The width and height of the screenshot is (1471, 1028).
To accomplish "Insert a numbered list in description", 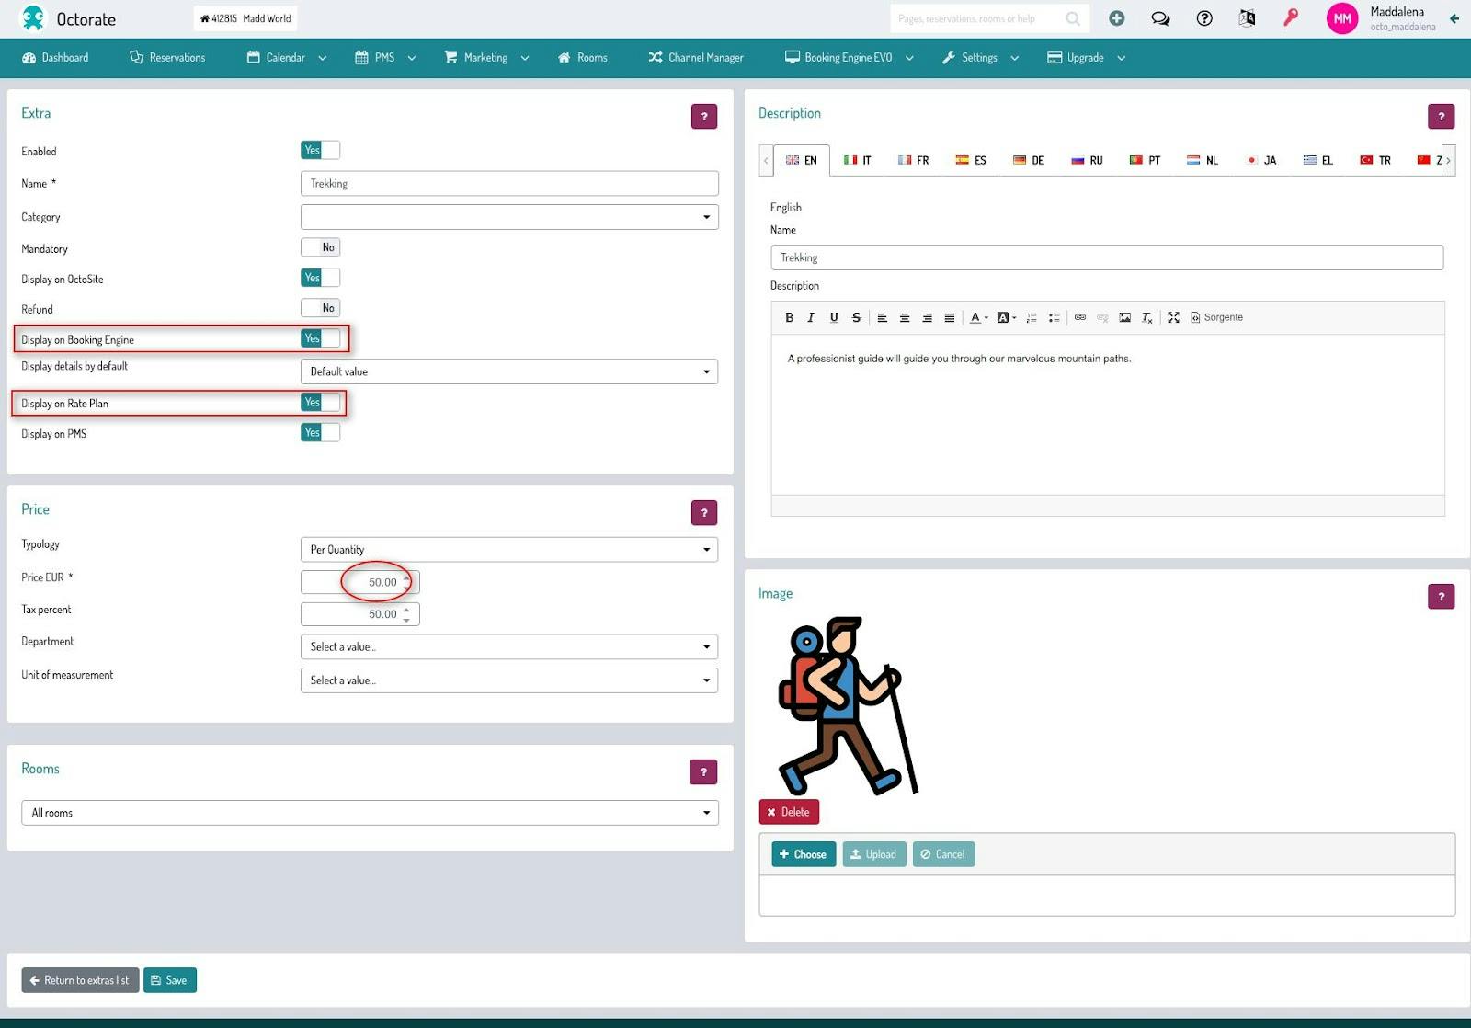I will tap(1032, 317).
